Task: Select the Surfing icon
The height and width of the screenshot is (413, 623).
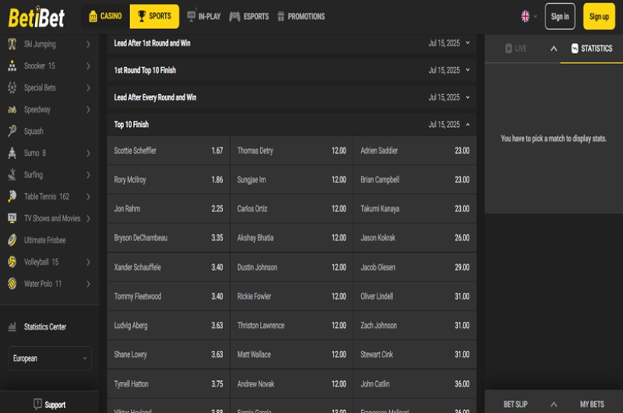Action: [x=12, y=175]
